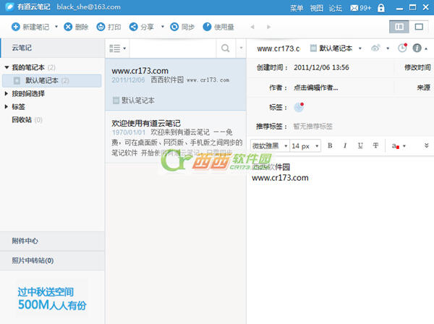Click the 修改时间 modified time label
The height and width of the screenshot is (324, 434).
coord(417,67)
